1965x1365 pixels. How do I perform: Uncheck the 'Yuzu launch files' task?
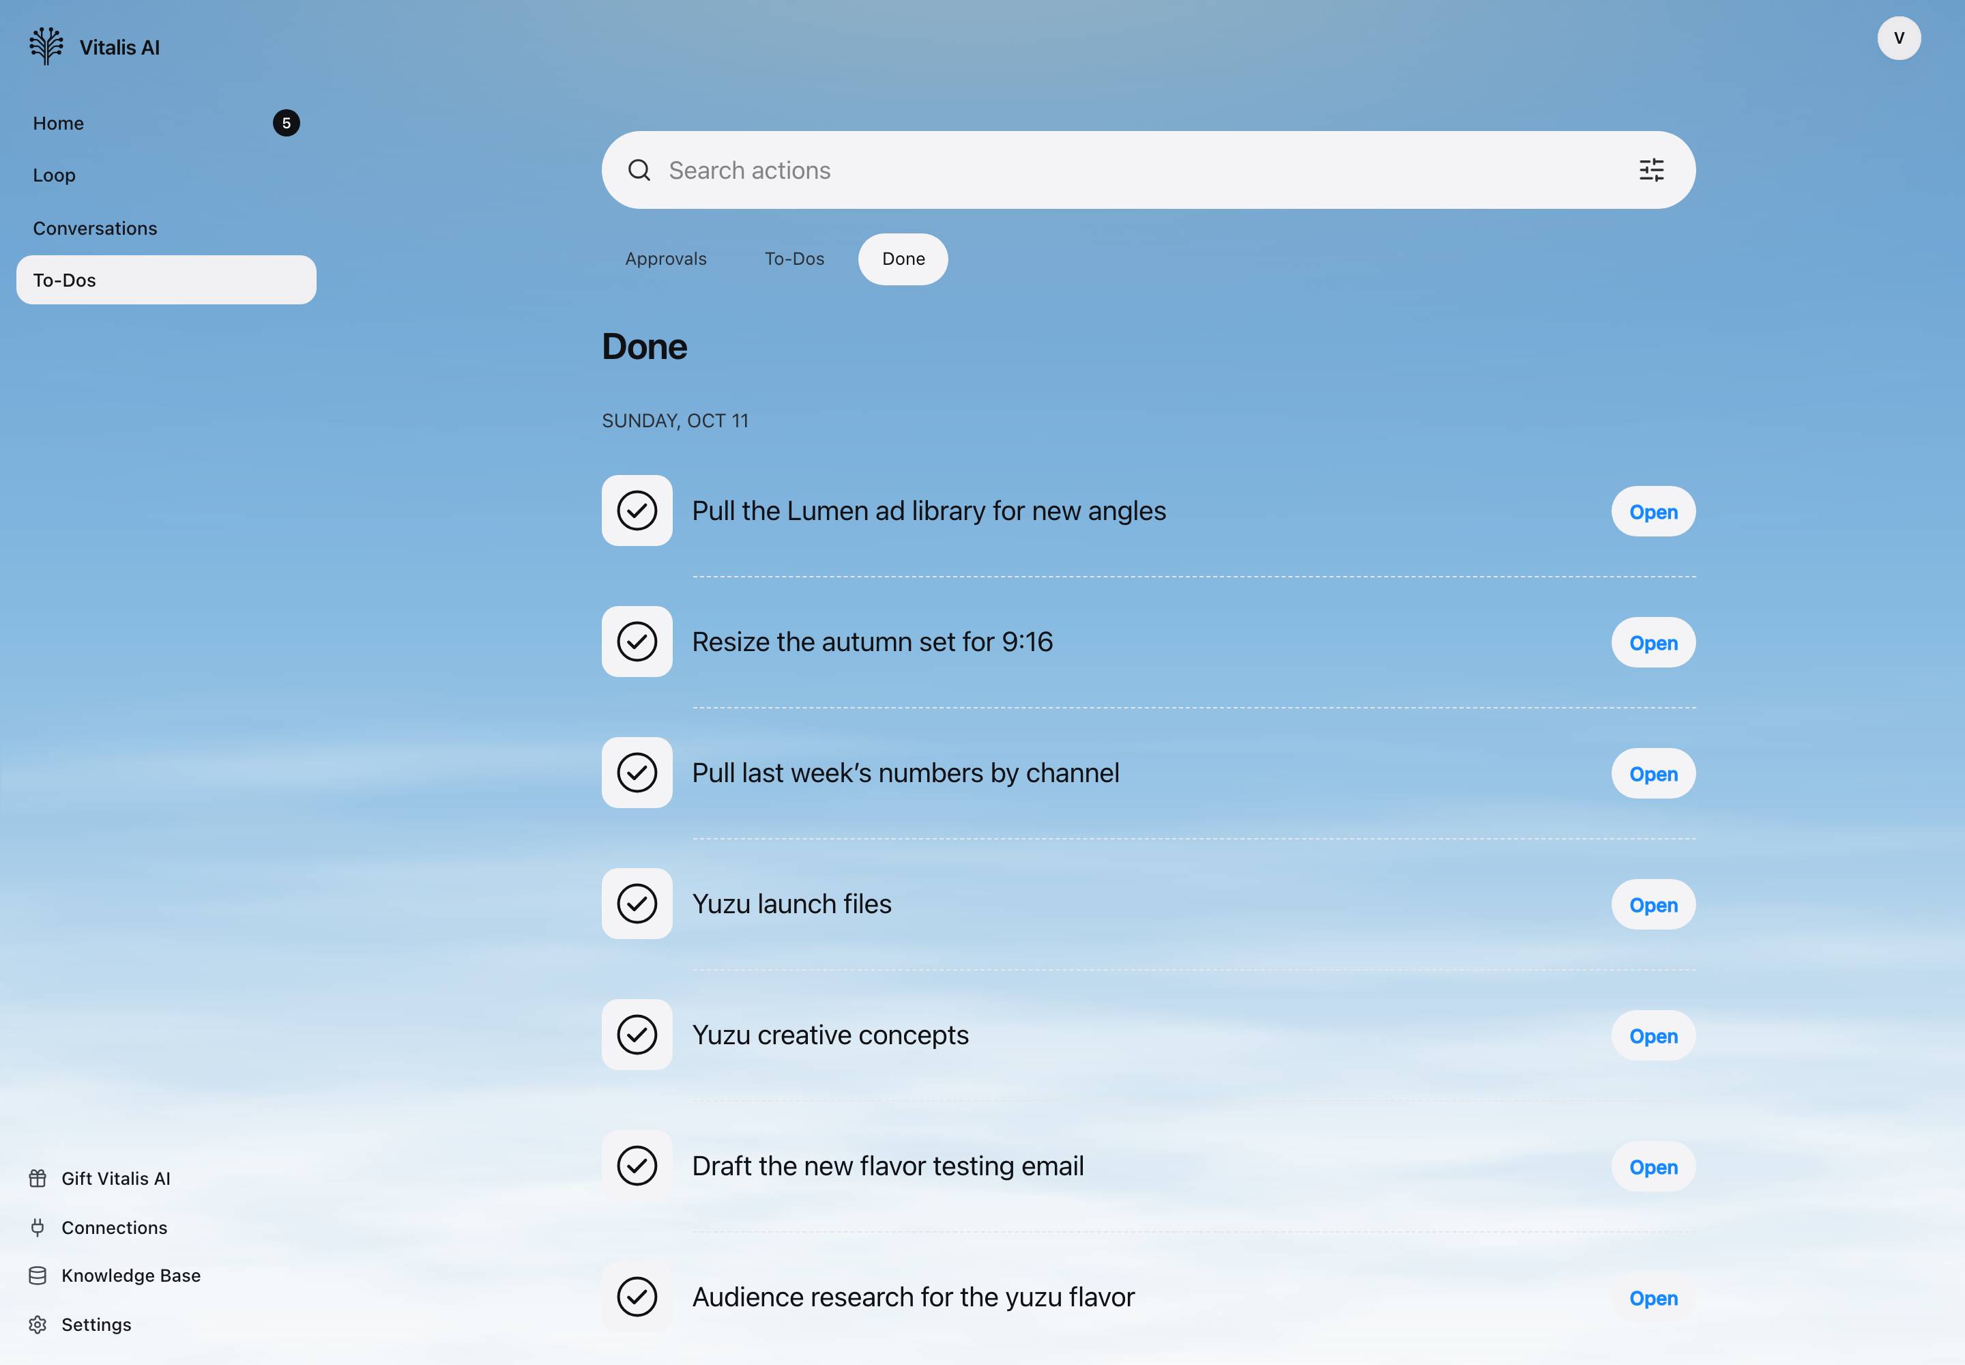coord(637,903)
